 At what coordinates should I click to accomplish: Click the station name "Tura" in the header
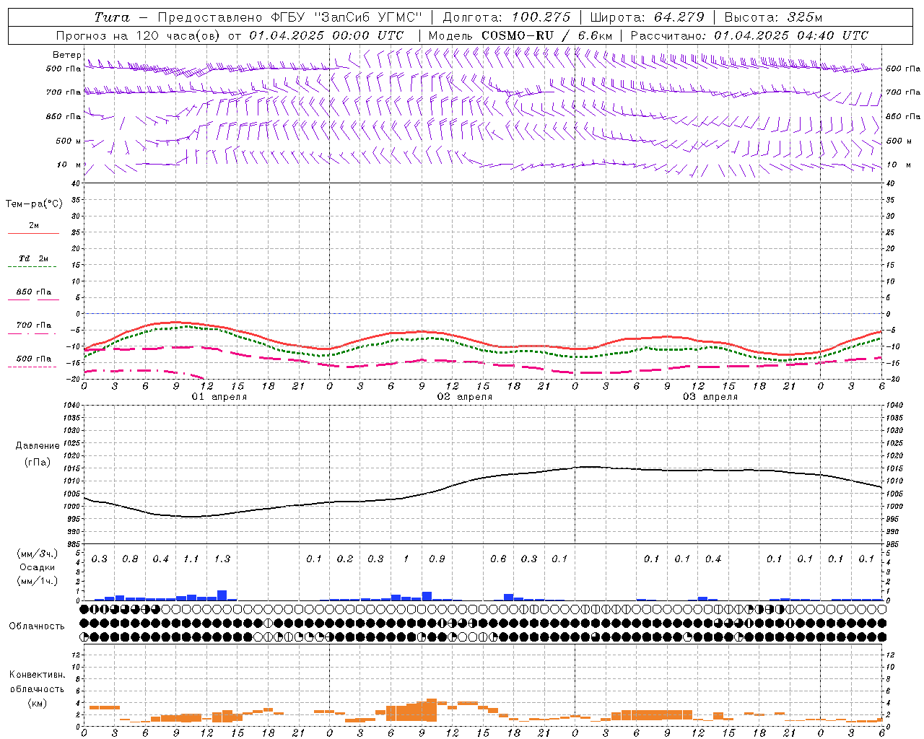coord(112,17)
